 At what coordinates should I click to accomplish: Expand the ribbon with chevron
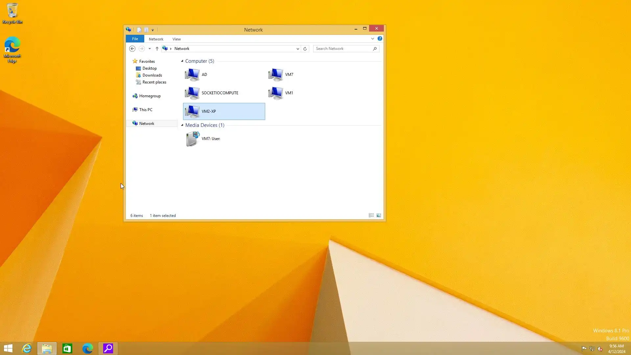pyautogui.click(x=373, y=39)
